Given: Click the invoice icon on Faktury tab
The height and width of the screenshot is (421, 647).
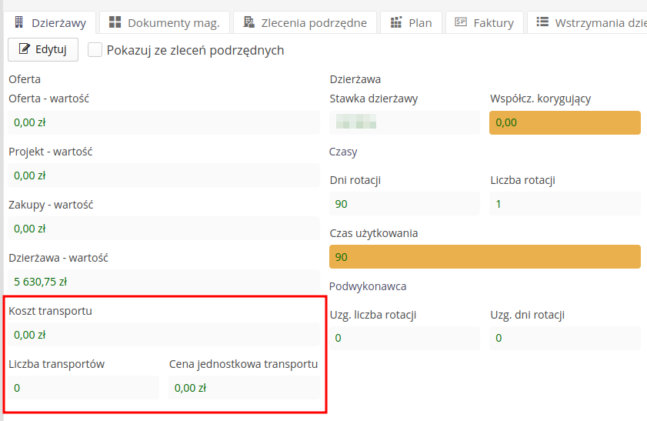Looking at the screenshot, I should coord(462,22).
